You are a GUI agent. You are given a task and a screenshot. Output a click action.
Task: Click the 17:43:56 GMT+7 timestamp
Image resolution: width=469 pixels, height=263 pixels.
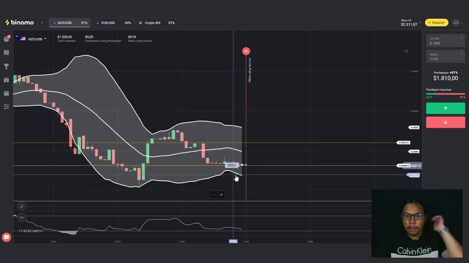coord(31,231)
